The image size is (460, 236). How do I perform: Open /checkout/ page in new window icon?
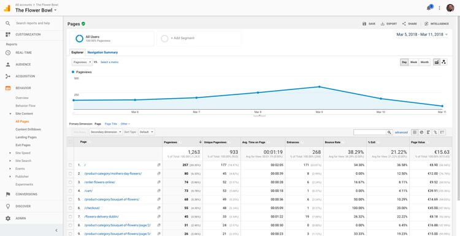pyautogui.click(x=159, y=208)
